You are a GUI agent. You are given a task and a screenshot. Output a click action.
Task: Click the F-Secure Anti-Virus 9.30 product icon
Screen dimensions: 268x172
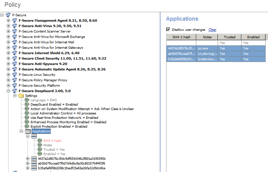[15, 26]
